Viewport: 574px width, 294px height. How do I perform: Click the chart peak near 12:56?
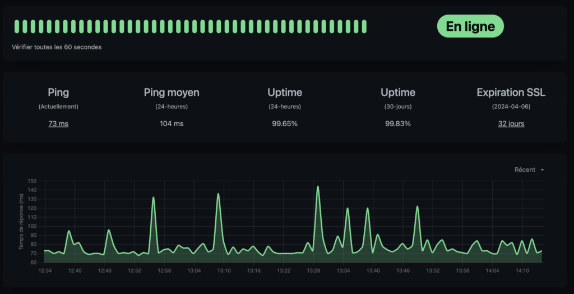coord(154,197)
